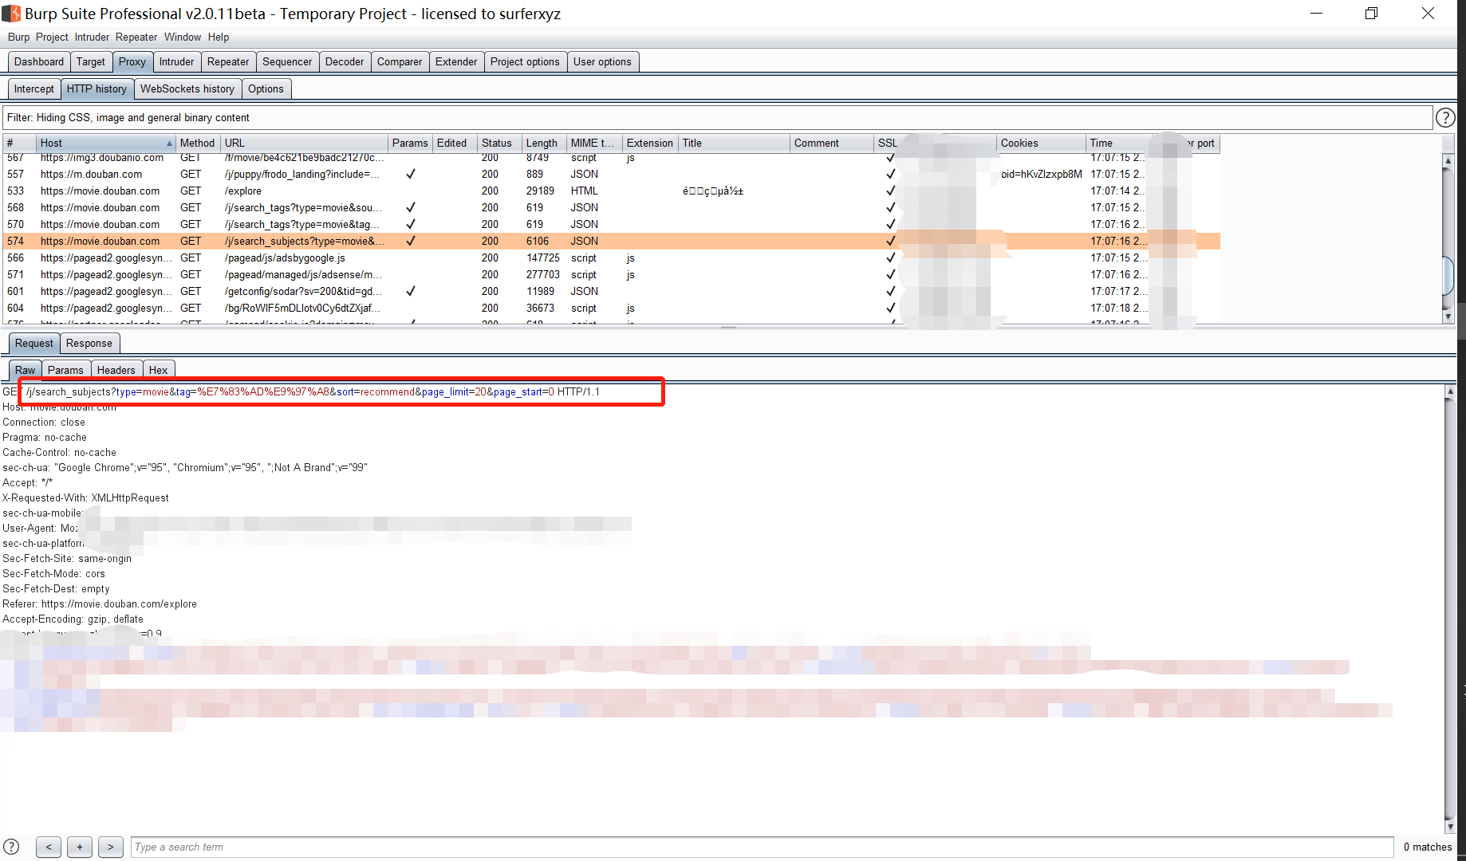Switch to the Params view tab
This screenshot has height=861, width=1466.
(65, 370)
